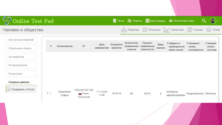Open the Тесты menu item
Image resolution: width=222 pixels, height=125 pixels.
point(118,21)
